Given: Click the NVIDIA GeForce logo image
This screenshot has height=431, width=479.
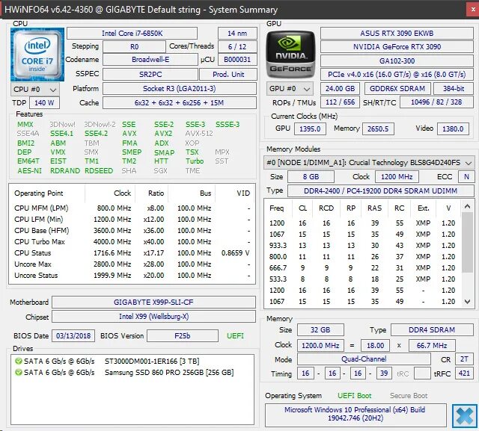Looking at the screenshot, I should [x=290, y=55].
